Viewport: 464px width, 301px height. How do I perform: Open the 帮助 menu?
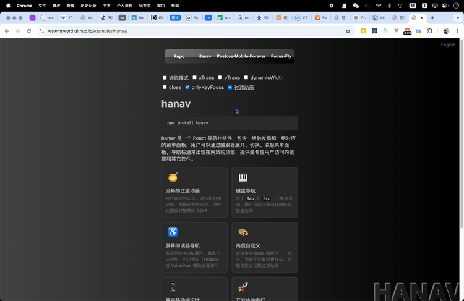tap(175, 6)
